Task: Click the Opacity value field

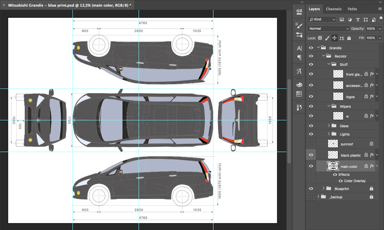Action: pos(371,29)
